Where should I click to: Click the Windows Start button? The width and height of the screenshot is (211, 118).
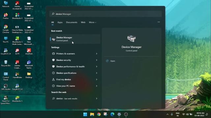[x=85, y=114]
